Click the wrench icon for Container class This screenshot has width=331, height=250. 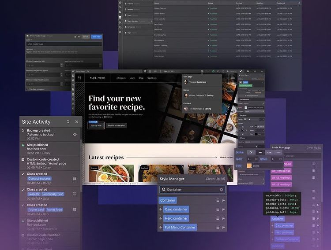pyautogui.click(x=223, y=200)
